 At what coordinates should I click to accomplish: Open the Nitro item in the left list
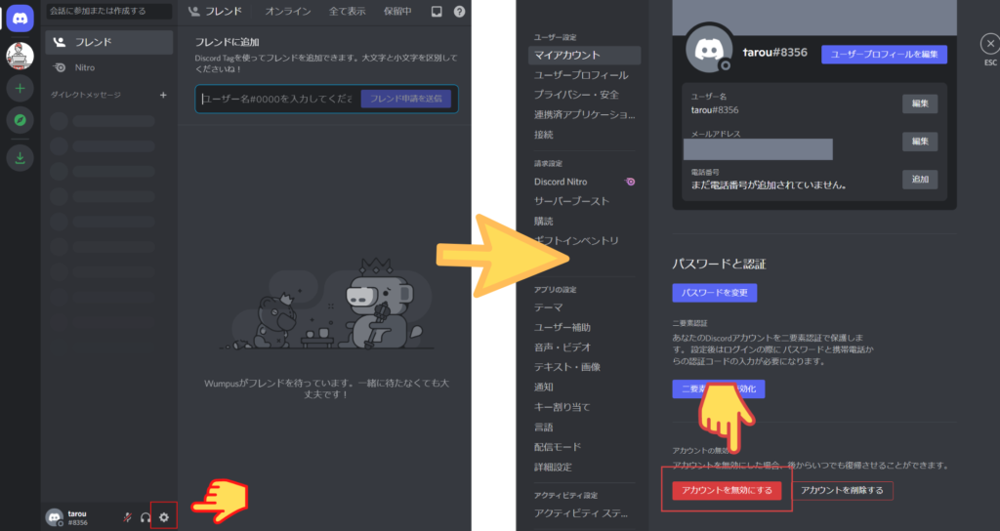pos(109,67)
